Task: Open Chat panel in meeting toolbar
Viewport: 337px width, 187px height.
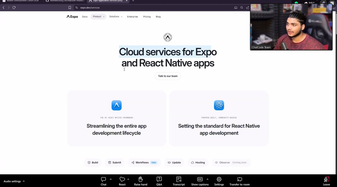Action: 104,181
